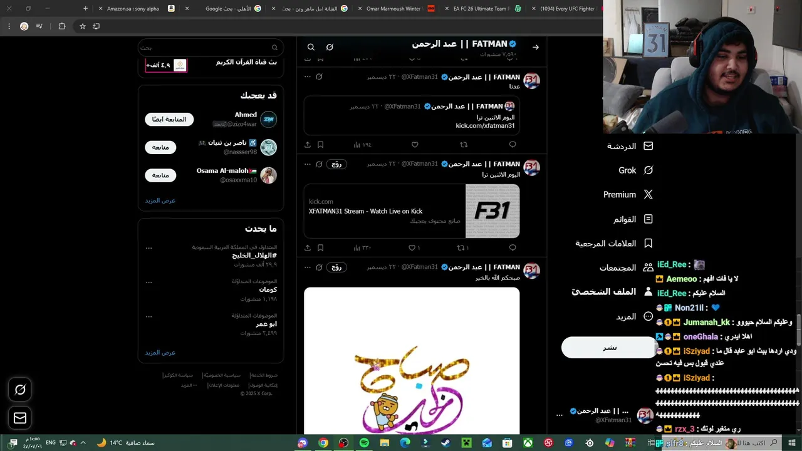
Task: Open Premium in the sidebar menu
Action: coord(628,195)
